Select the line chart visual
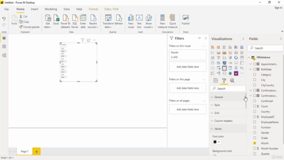 [213, 52]
